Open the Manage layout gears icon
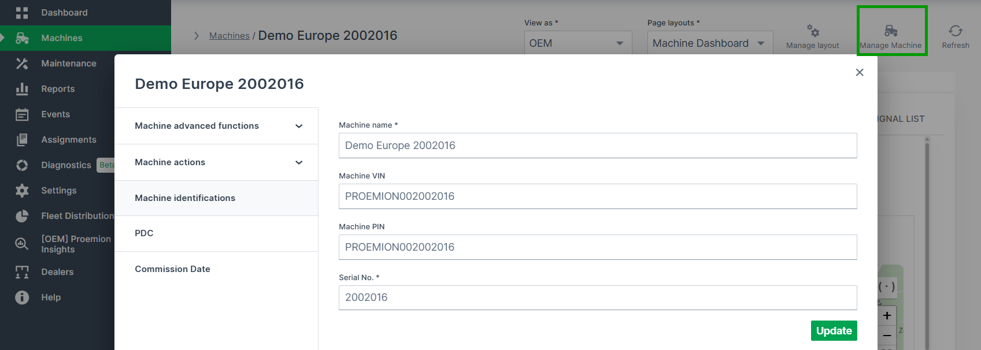981x350 pixels. (813, 31)
